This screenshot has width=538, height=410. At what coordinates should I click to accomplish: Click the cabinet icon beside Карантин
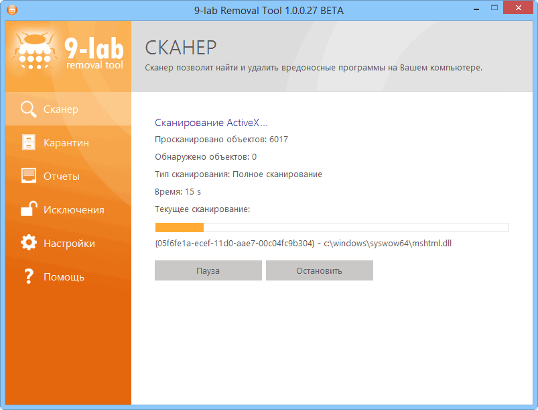point(29,142)
